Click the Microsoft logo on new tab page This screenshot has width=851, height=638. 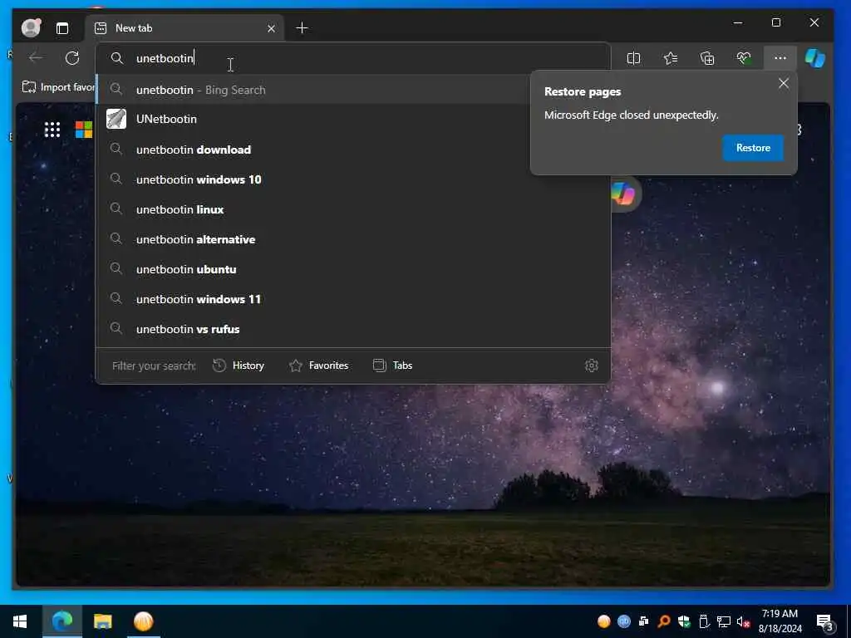tap(84, 130)
